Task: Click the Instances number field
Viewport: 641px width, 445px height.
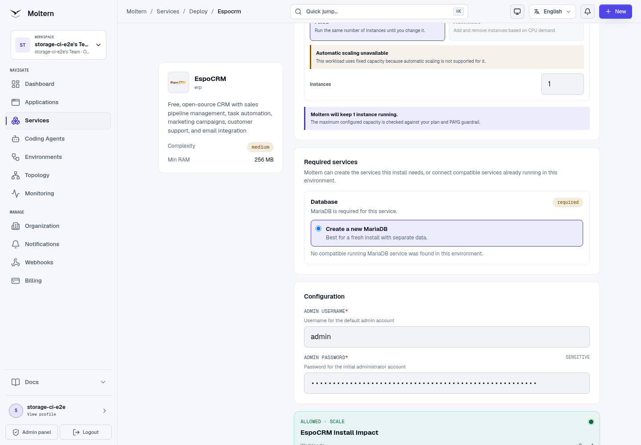Action: (x=563, y=84)
